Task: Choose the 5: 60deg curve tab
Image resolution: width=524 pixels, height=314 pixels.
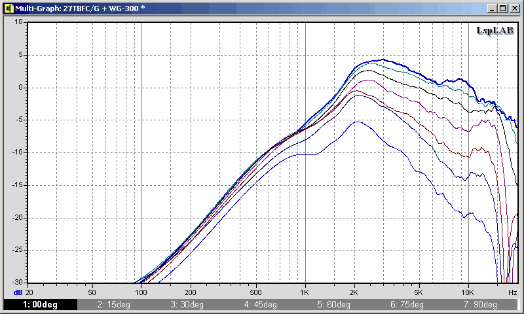Action: (333, 305)
